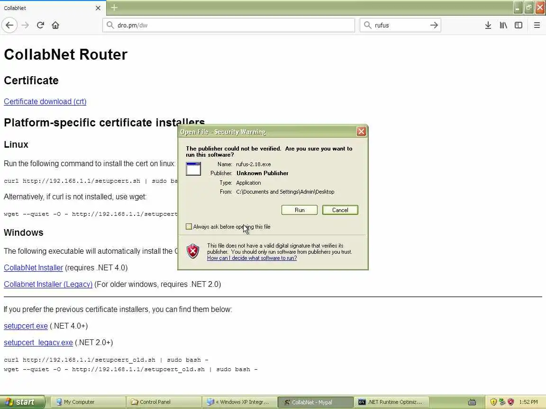The width and height of the screenshot is (546, 409).
Task: Open the Windows Start button
Action: pos(22,402)
